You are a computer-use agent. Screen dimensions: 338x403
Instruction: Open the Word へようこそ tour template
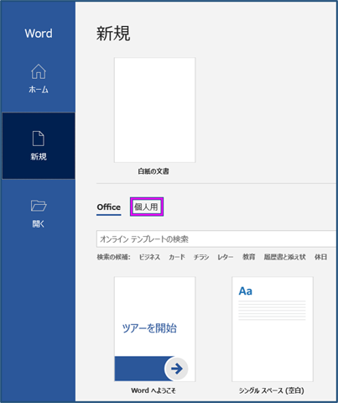(155, 329)
